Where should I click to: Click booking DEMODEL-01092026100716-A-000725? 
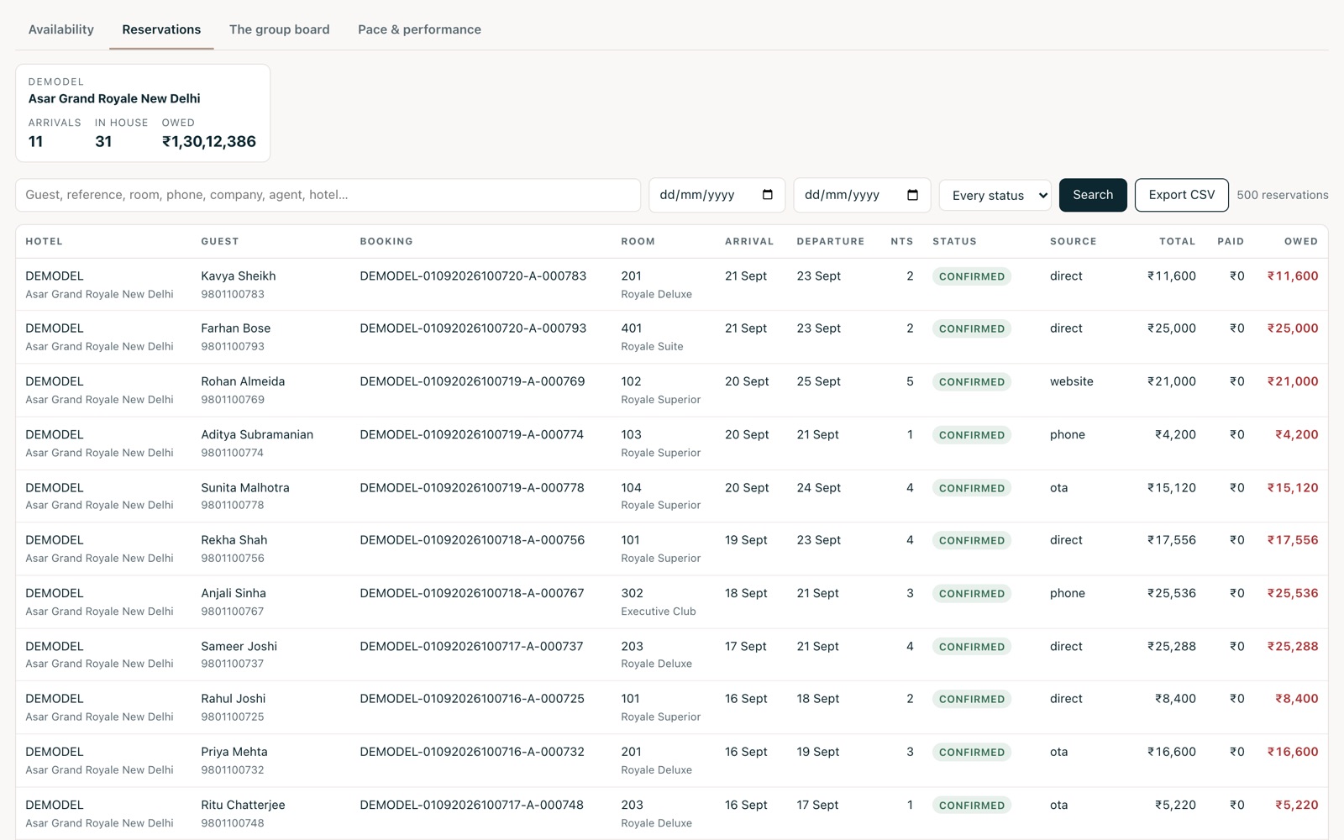472,699
